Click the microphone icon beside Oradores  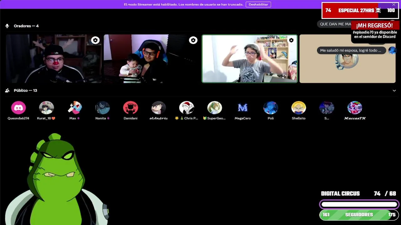point(7,26)
